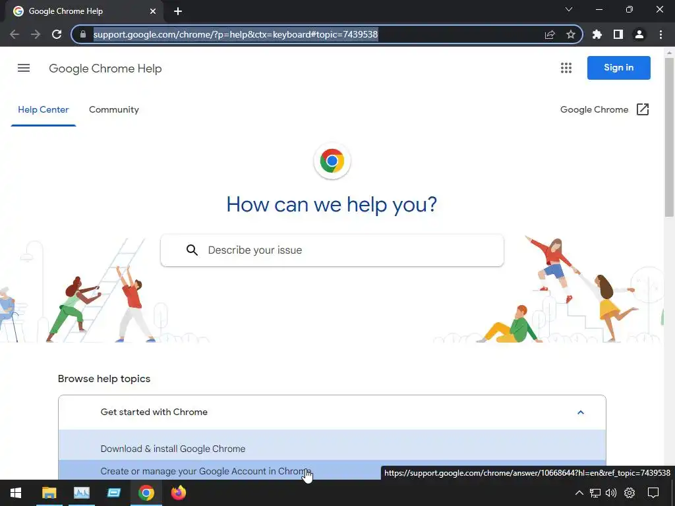The image size is (675, 506).
Task: Open the Extensions puzzle menu
Action: point(597,34)
